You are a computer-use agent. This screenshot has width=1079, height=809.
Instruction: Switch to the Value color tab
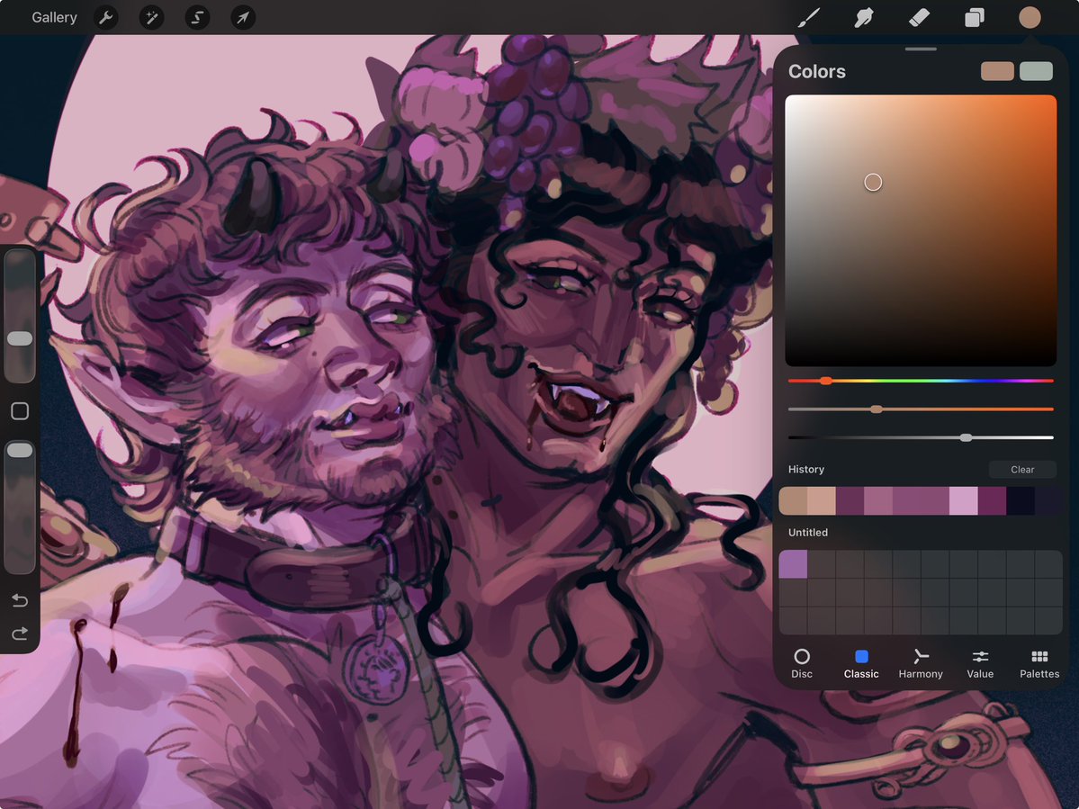point(980,664)
